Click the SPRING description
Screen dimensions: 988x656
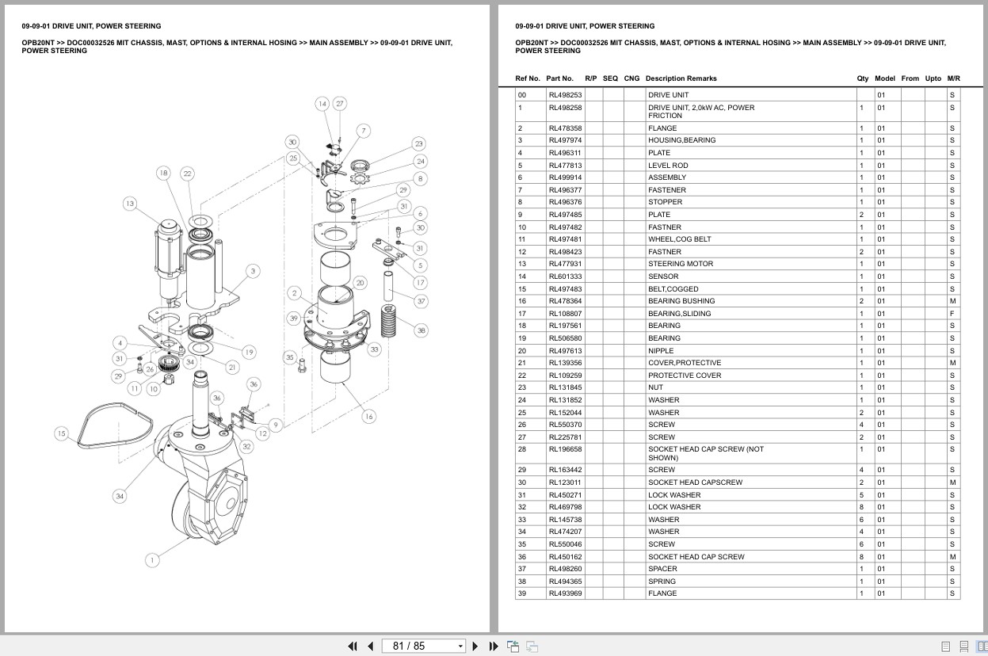[x=662, y=582]
